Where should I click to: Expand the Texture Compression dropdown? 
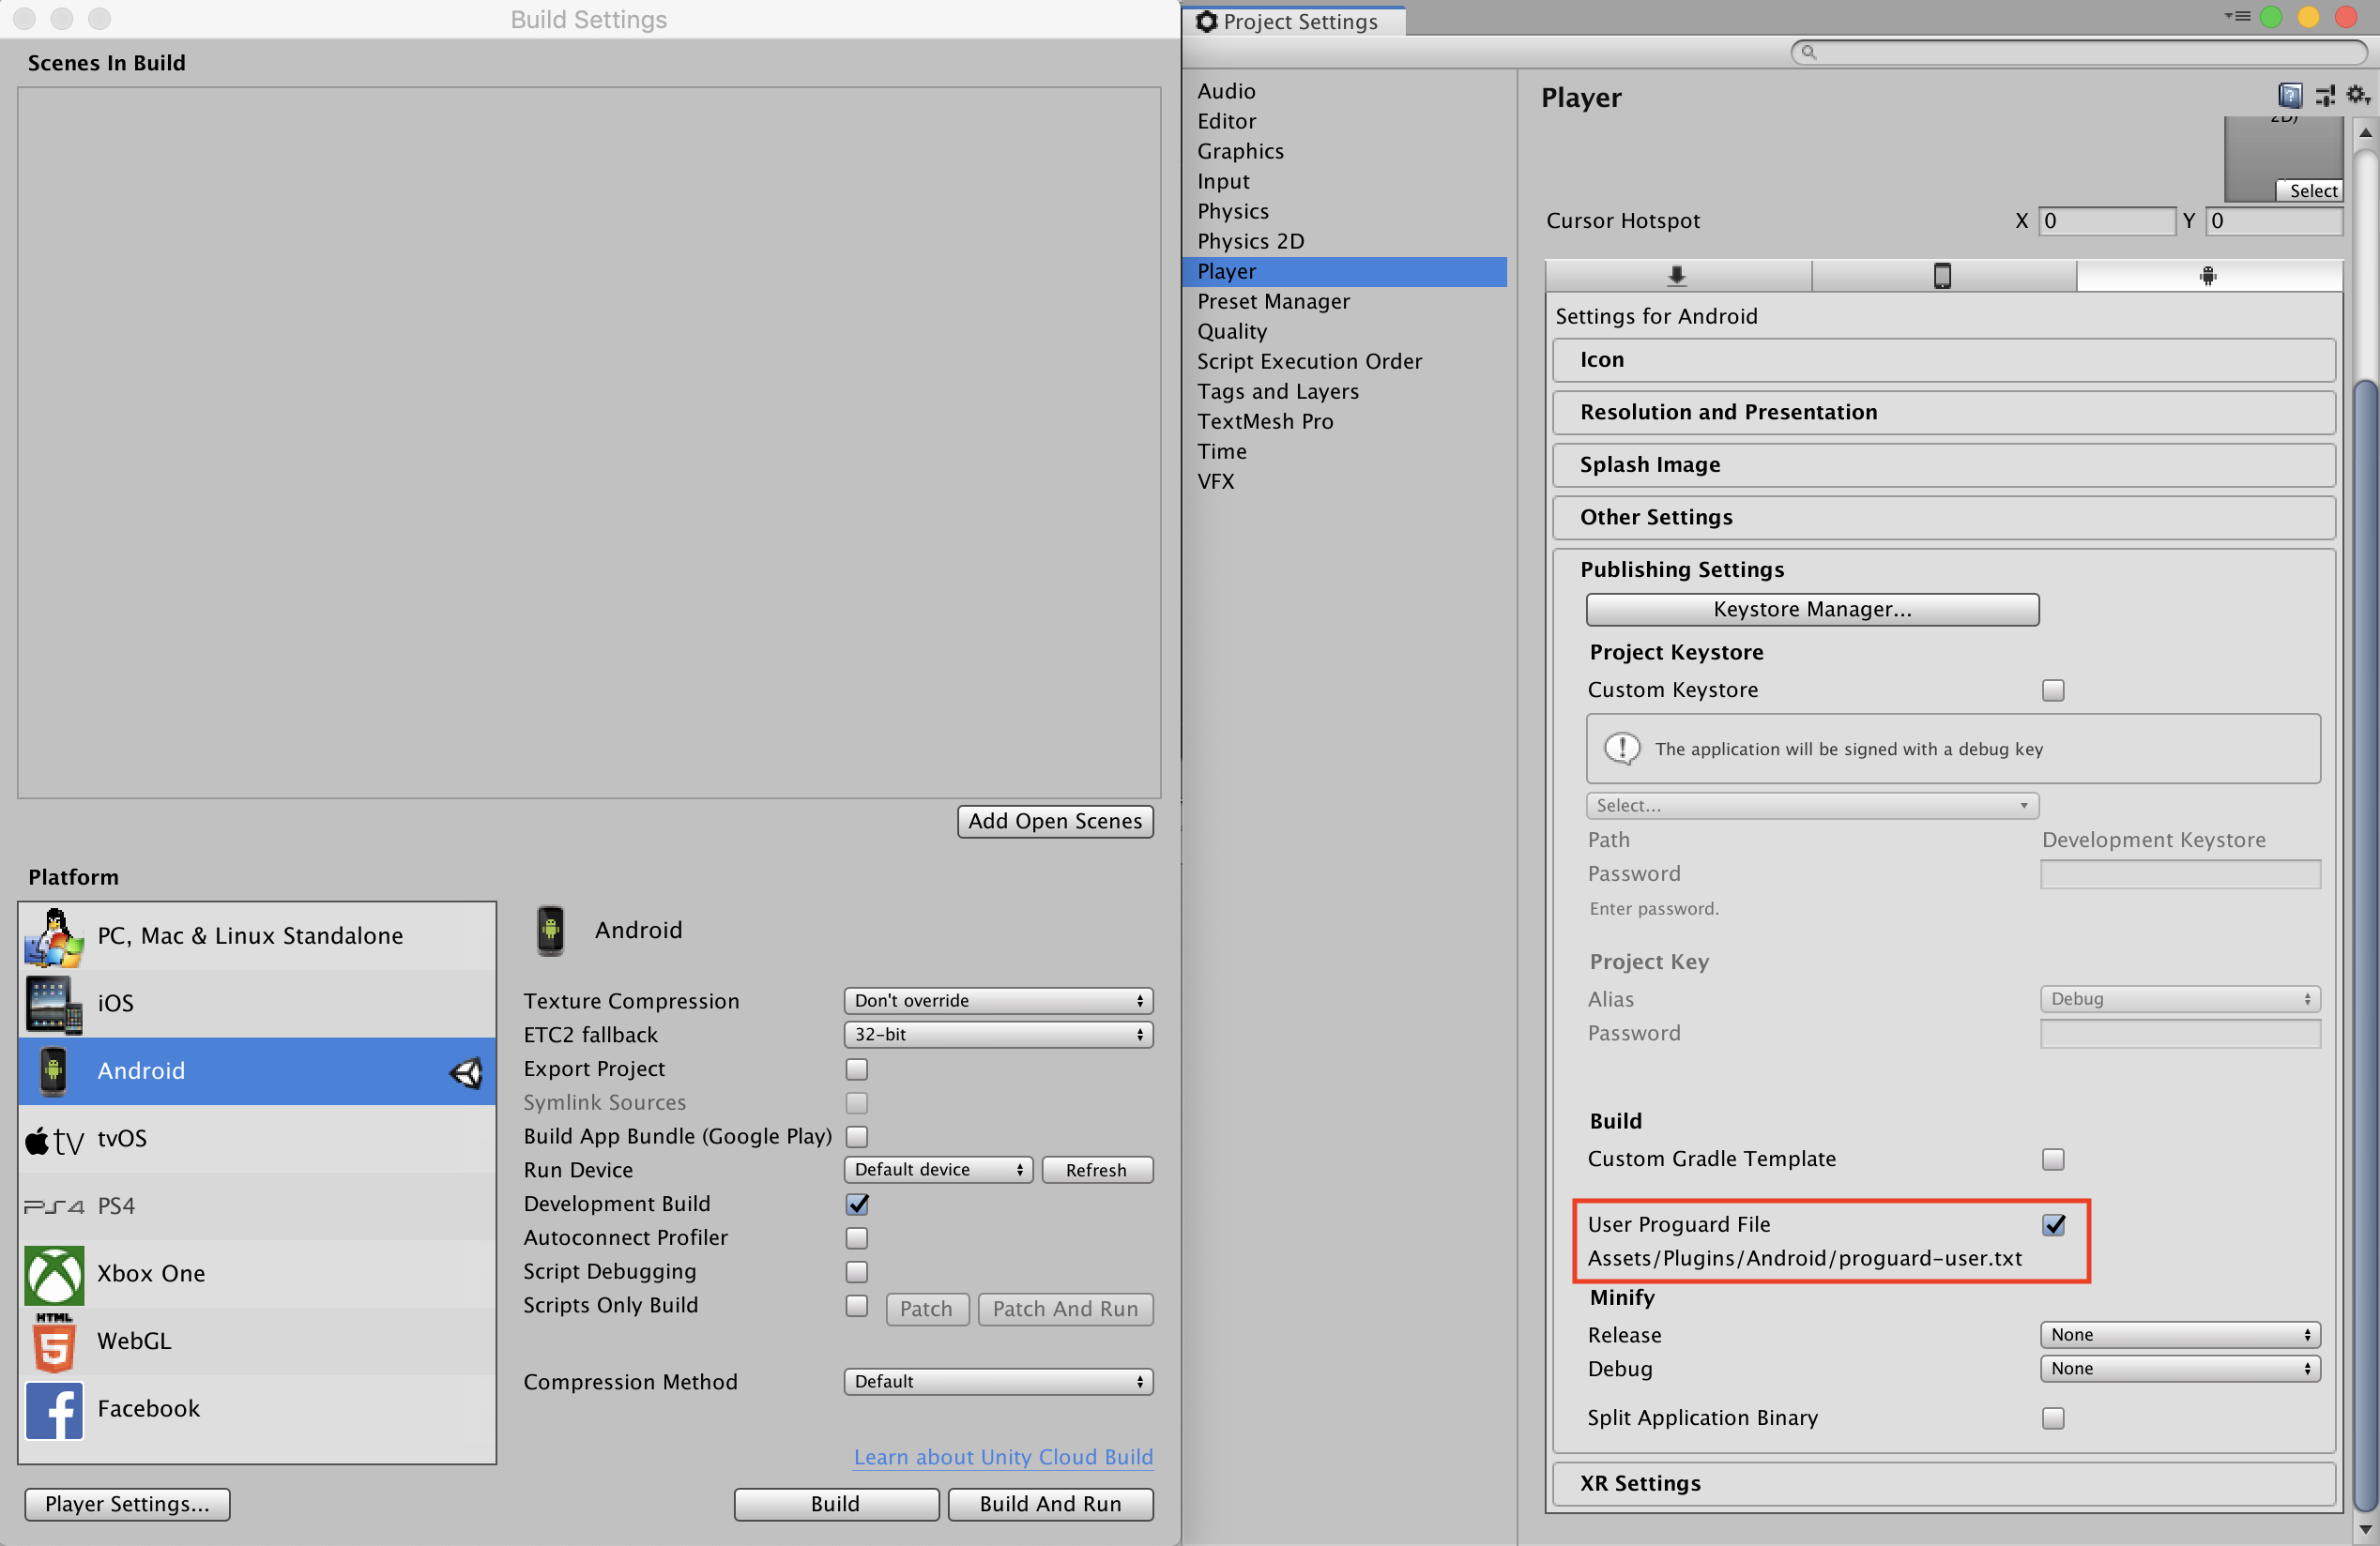tap(994, 998)
